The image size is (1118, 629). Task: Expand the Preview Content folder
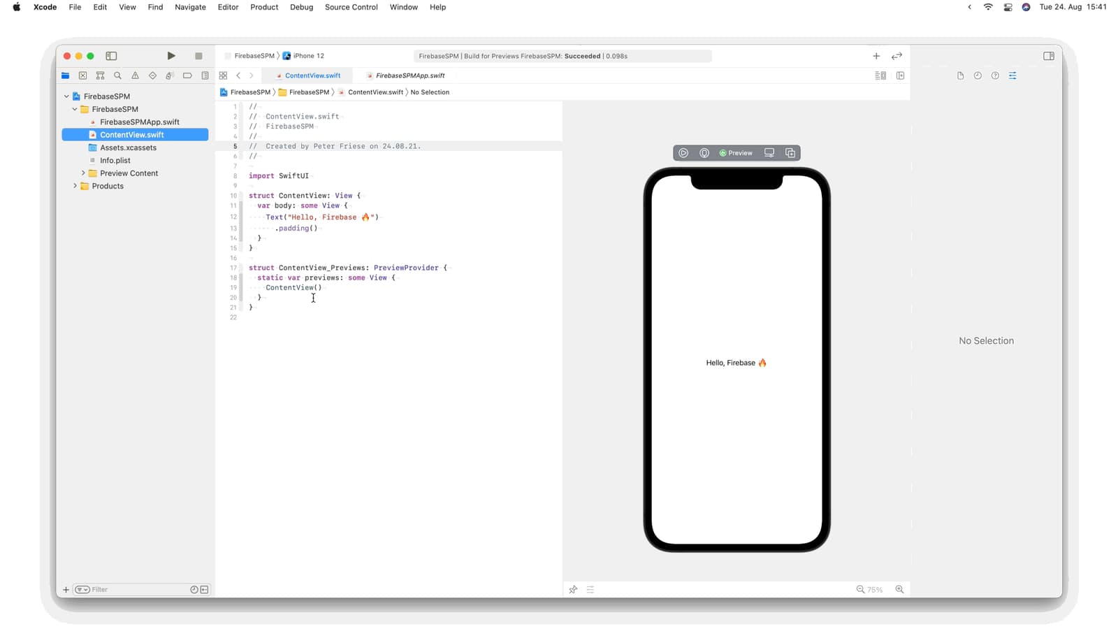(83, 173)
